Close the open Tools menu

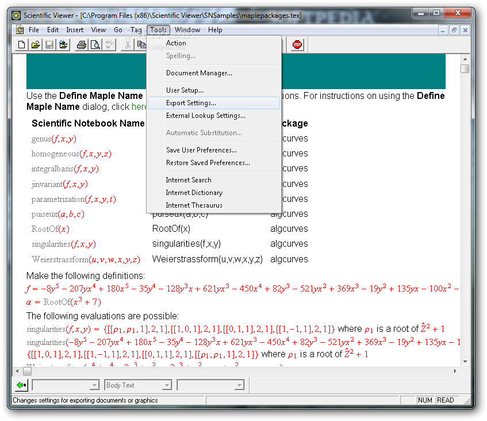(158, 30)
